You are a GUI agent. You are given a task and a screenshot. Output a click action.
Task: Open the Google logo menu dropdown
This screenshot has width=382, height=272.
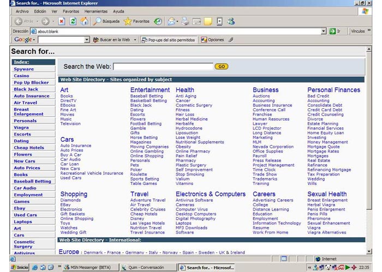pos(34,40)
